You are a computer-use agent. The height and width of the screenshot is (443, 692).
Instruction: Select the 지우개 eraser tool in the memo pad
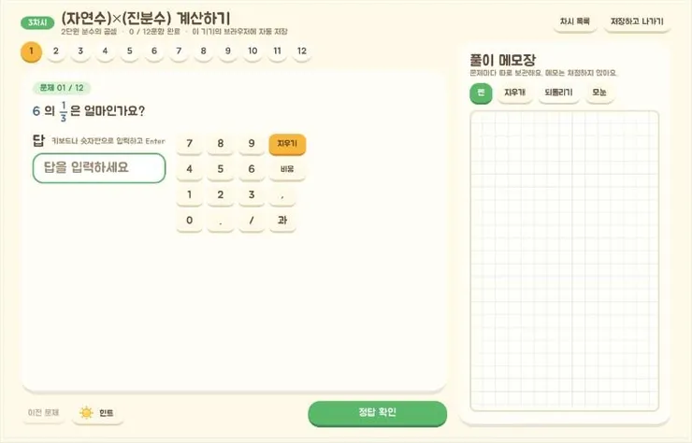coord(514,93)
